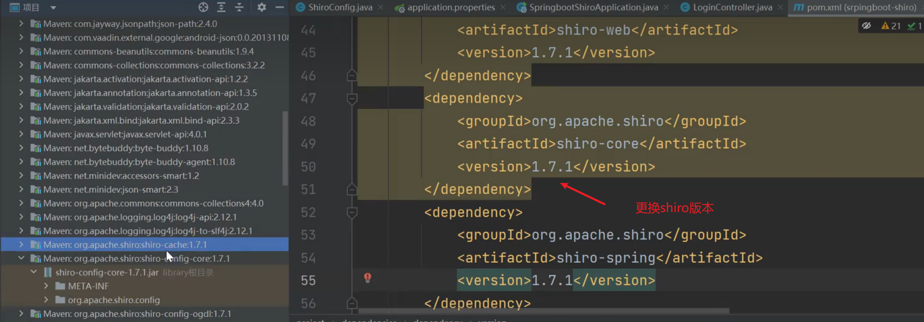This screenshot has width=924, height=322.
Task: Select the org.apache.shiro.config package
Action: (114, 300)
